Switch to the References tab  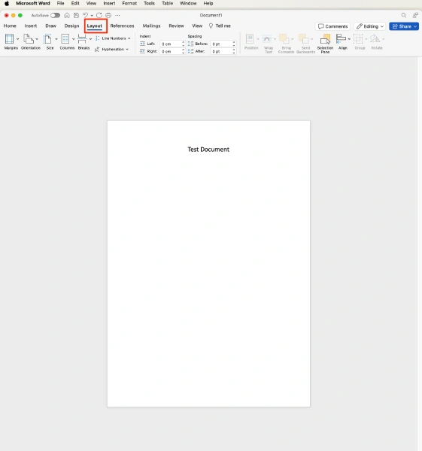(122, 26)
